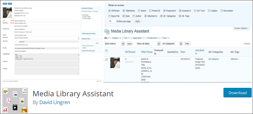This screenshot has width=253, height=114.
Task: Sort by Title/Name column header
Action: point(147,52)
